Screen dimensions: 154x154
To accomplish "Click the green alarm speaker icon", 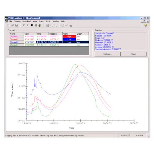I will pyautogui.click(x=40, y=25).
